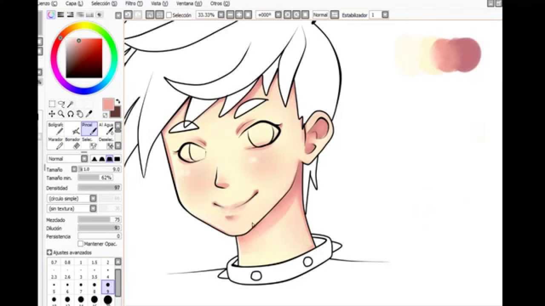This screenshot has height=306, width=545.
Task: Select the color wheel panel icon
Action: (x=51, y=15)
